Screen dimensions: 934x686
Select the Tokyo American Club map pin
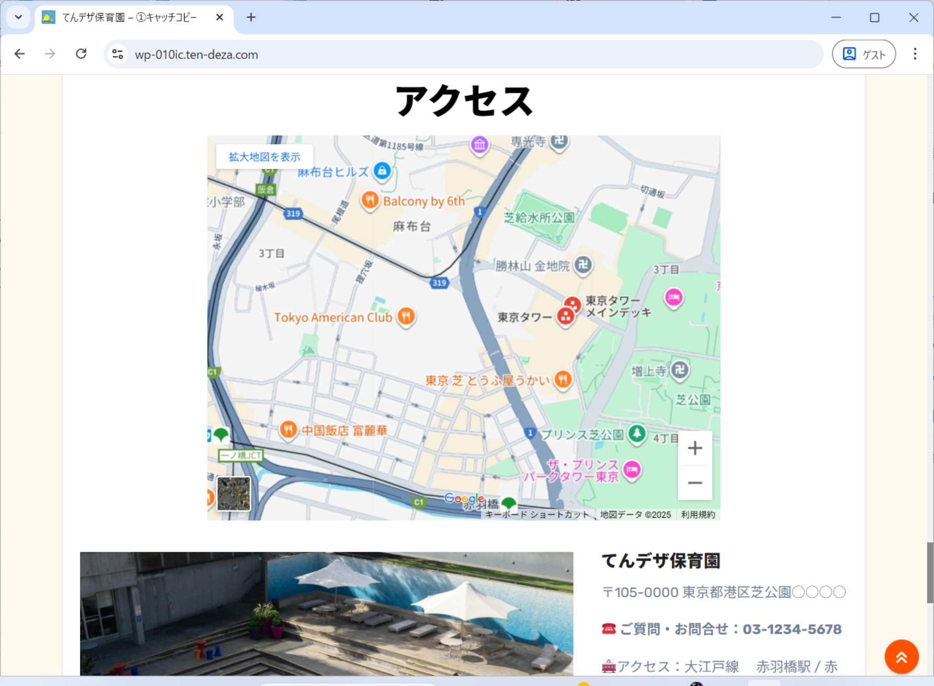[x=406, y=316]
